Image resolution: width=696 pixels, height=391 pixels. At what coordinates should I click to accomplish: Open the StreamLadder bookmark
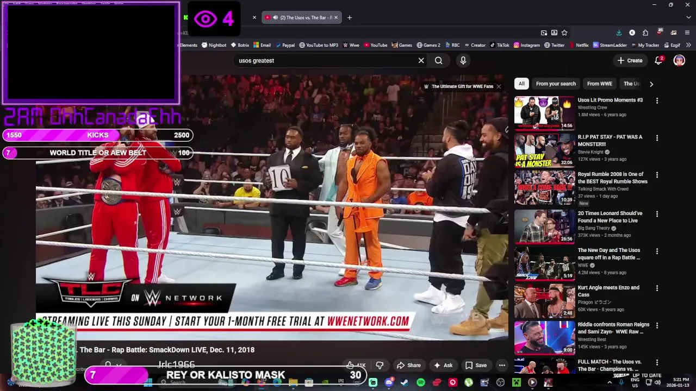click(x=610, y=45)
